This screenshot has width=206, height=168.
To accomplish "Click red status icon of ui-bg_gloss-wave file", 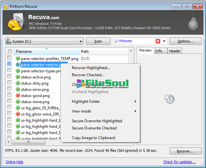I will pyautogui.click(x=18, y=114).
